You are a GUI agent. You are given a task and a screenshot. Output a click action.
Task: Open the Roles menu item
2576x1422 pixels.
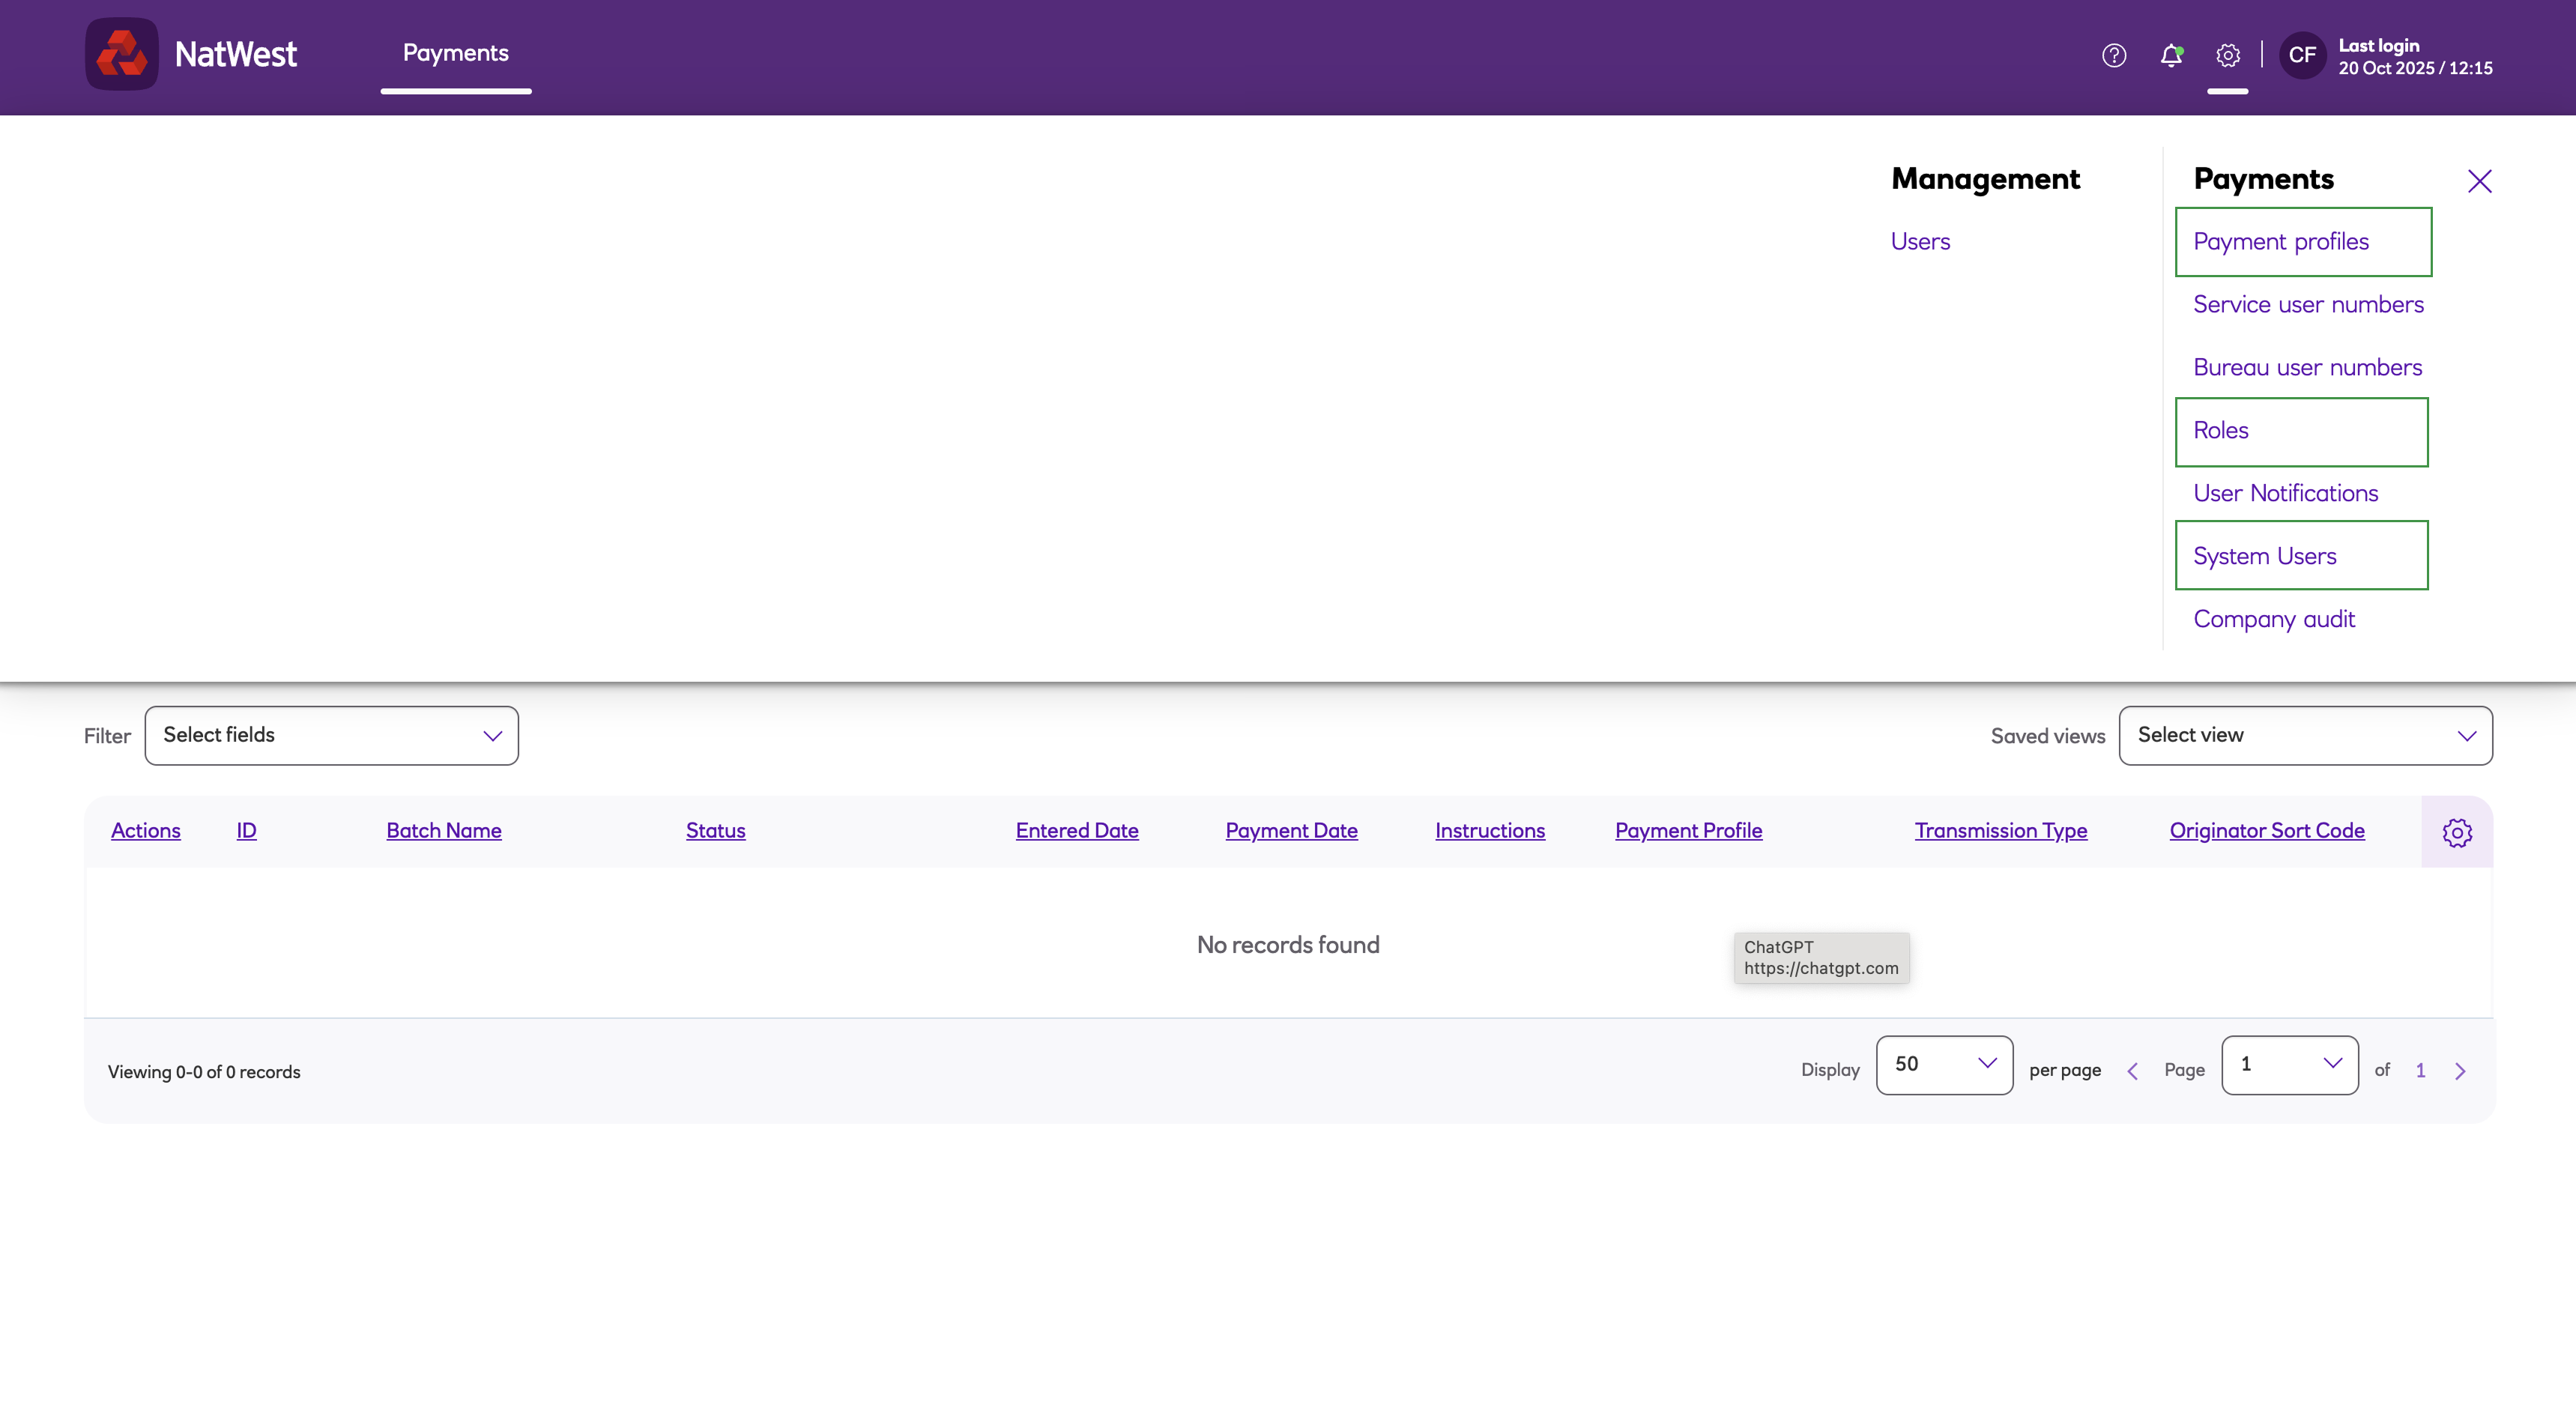coord(2220,431)
